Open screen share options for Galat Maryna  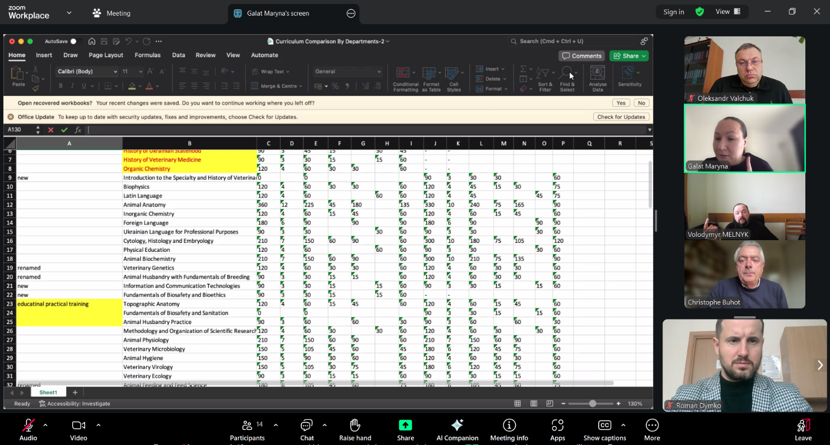point(351,13)
